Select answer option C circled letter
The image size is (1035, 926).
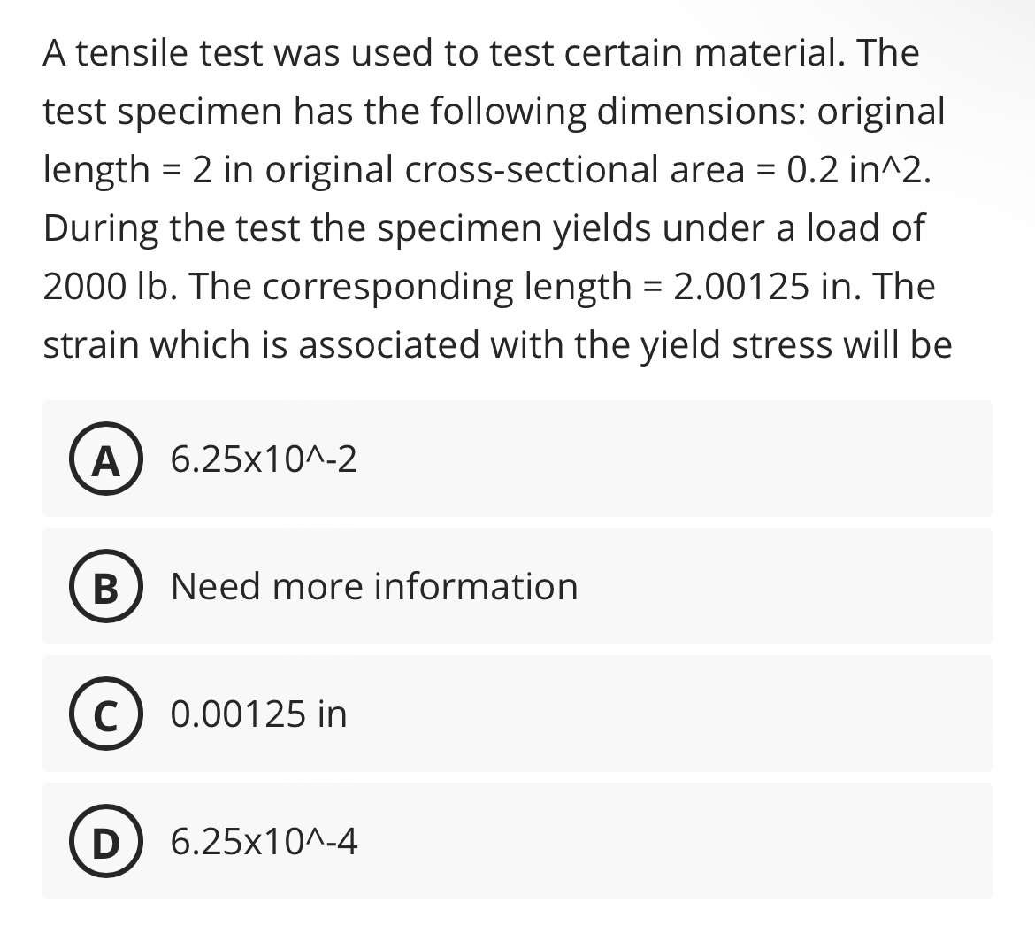[x=104, y=714]
